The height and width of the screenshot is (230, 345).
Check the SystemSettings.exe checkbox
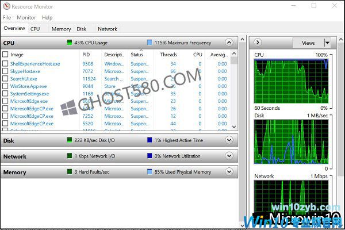point(5,94)
